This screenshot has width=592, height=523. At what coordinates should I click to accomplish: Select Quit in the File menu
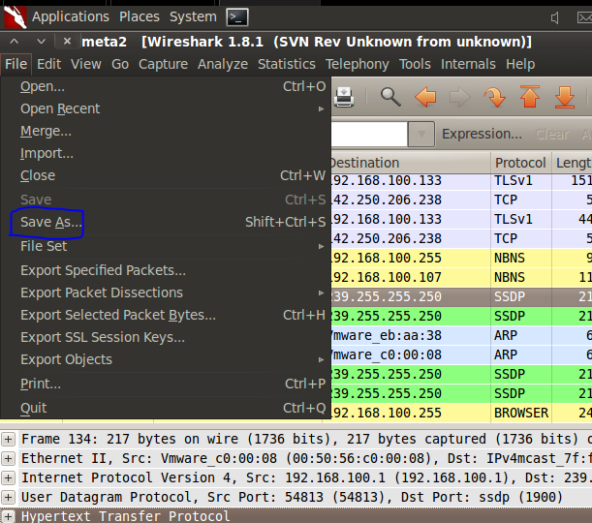pos(166,408)
